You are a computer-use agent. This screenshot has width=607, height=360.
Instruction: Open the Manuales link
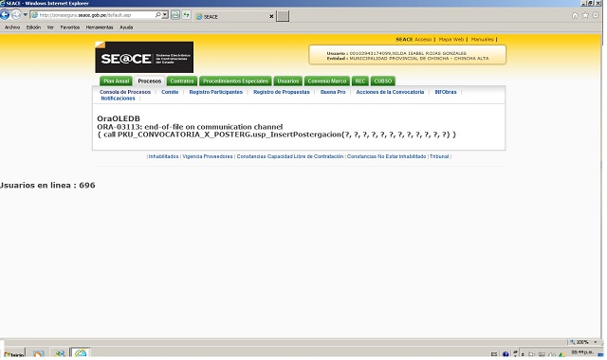(482, 40)
